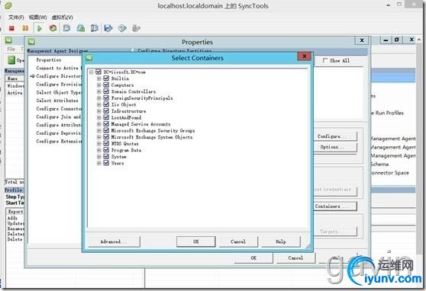Uncheck the Computers container checkbox

pyautogui.click(x=106, y=85)
